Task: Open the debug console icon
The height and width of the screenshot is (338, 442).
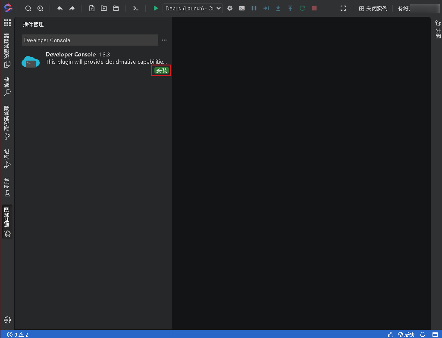Action: 242,9
